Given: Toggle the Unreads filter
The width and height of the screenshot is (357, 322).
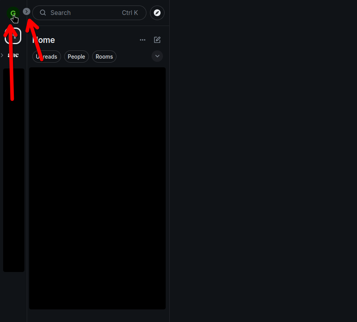Looking at the screenshot, I should [x=46, y=57].
